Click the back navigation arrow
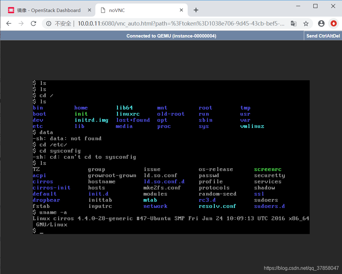The image size is (342, 274). (x=9, y=23)
